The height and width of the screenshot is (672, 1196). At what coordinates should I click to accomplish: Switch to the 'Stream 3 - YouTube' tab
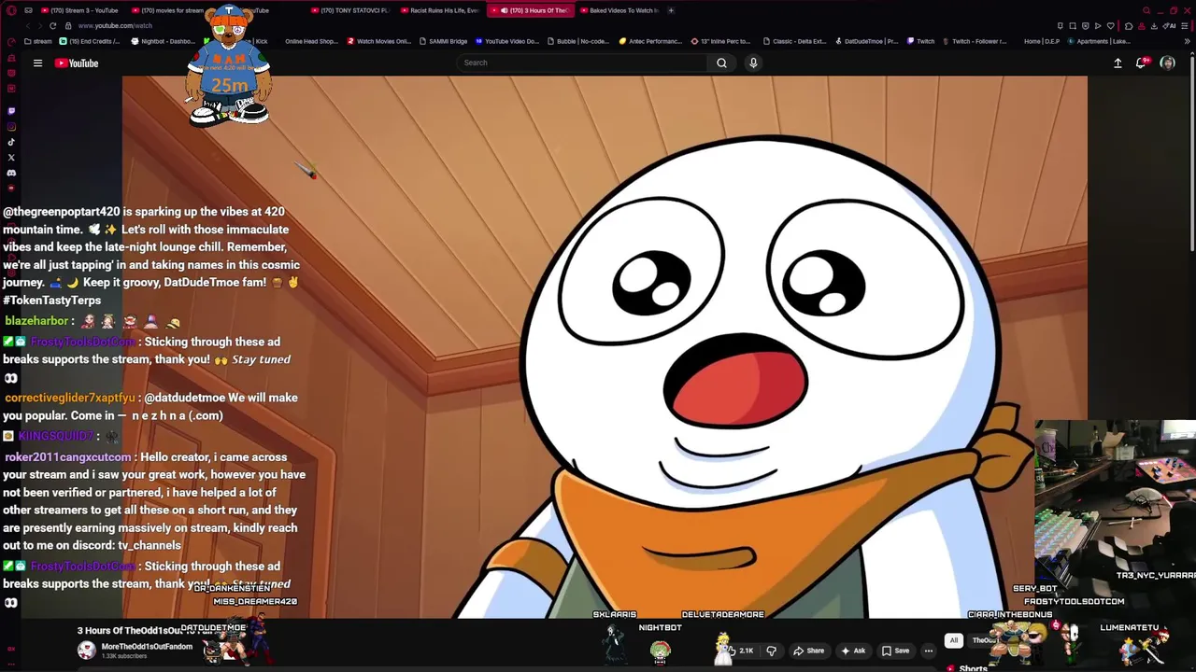(79, 10)
